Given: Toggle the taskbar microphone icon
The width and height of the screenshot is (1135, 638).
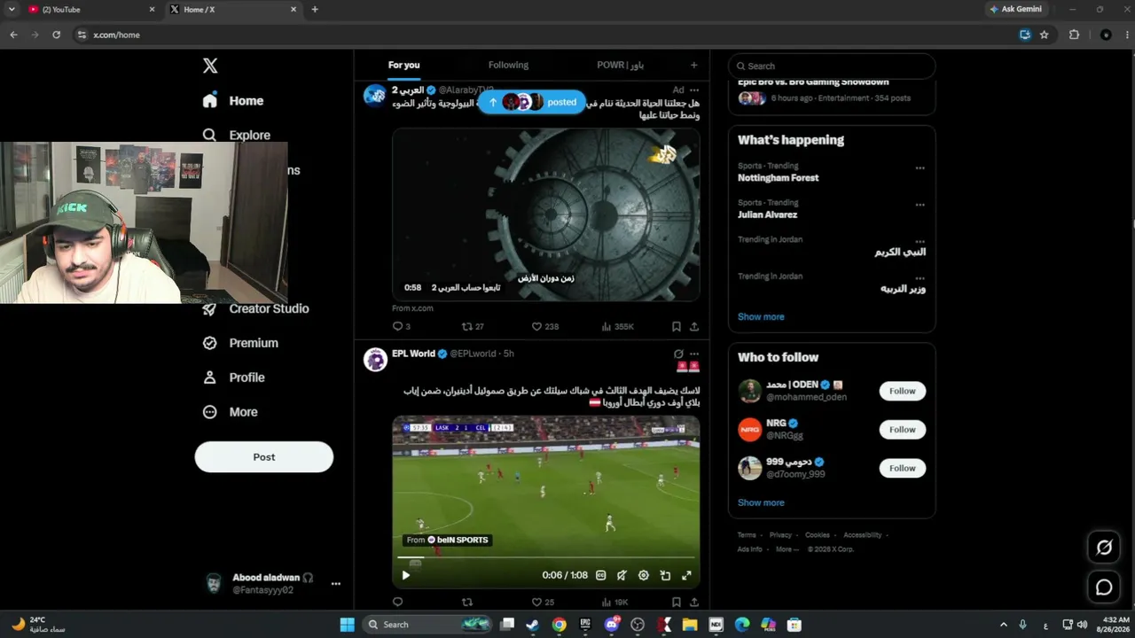Looking at the screenshot, I should (x=1022, y=625).
